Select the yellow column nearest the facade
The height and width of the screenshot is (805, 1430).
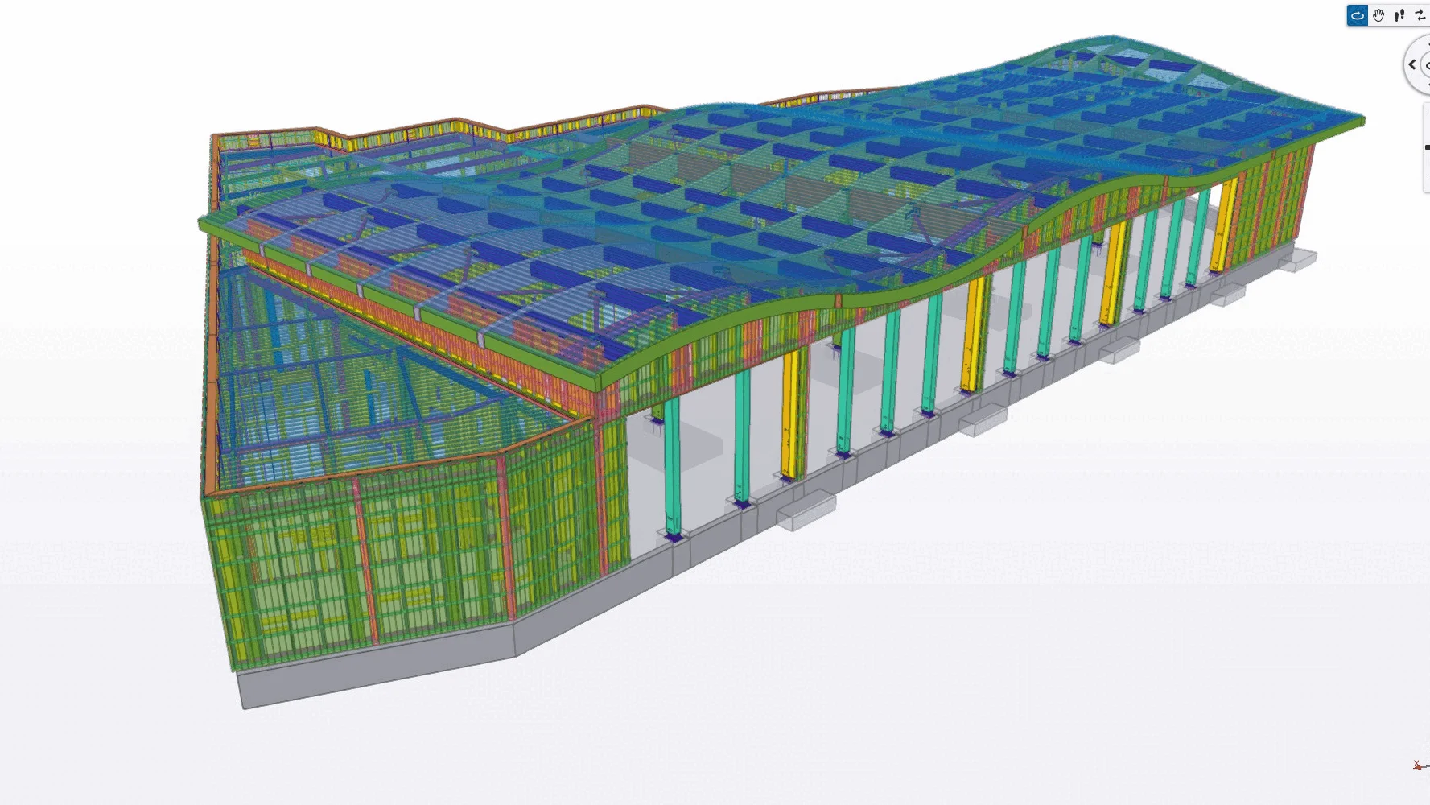tap(793, 415)
